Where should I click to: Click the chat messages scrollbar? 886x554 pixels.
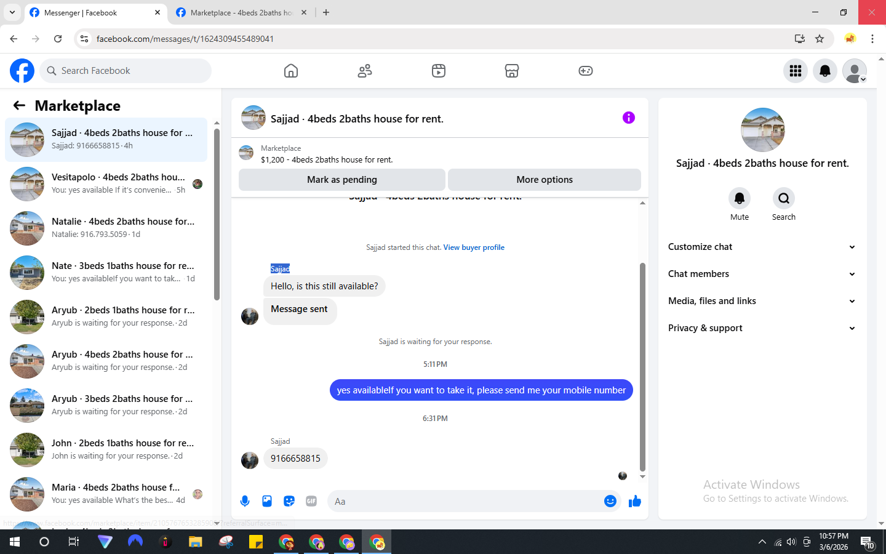pos(642,367)
